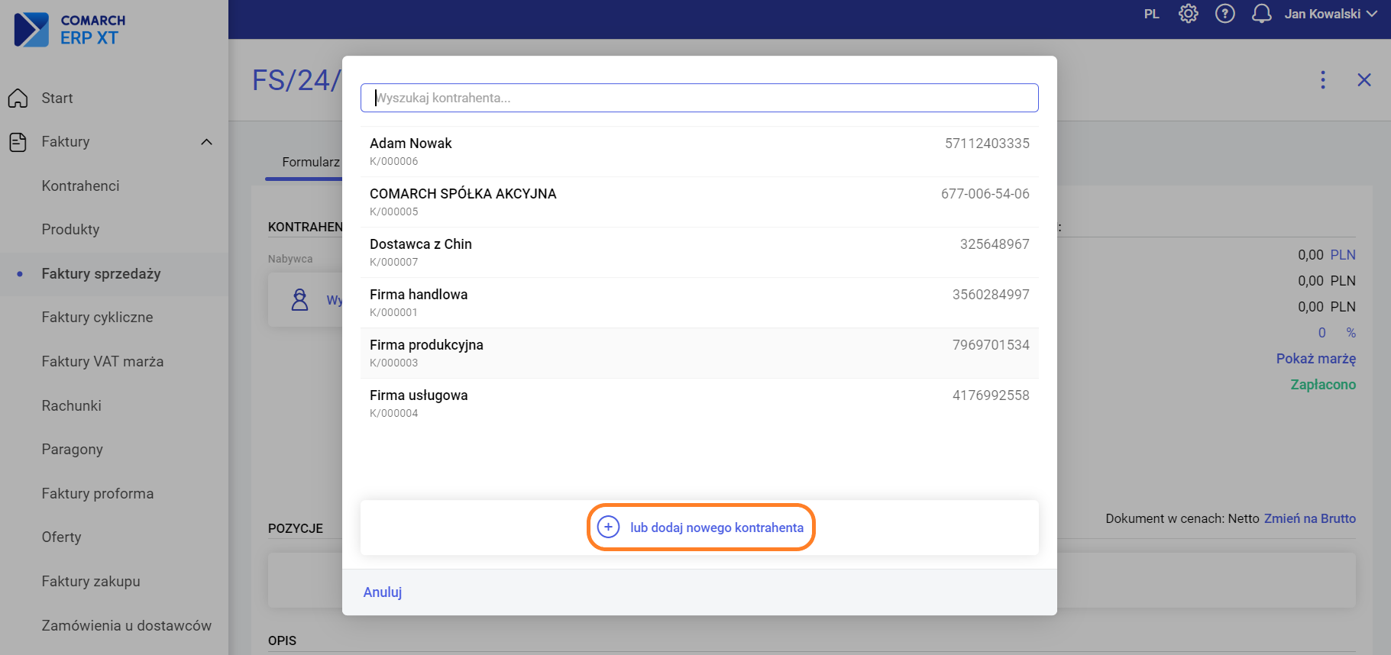Click the Start home icon
This screenshot has width=1391, height=655.
(18, 98)
